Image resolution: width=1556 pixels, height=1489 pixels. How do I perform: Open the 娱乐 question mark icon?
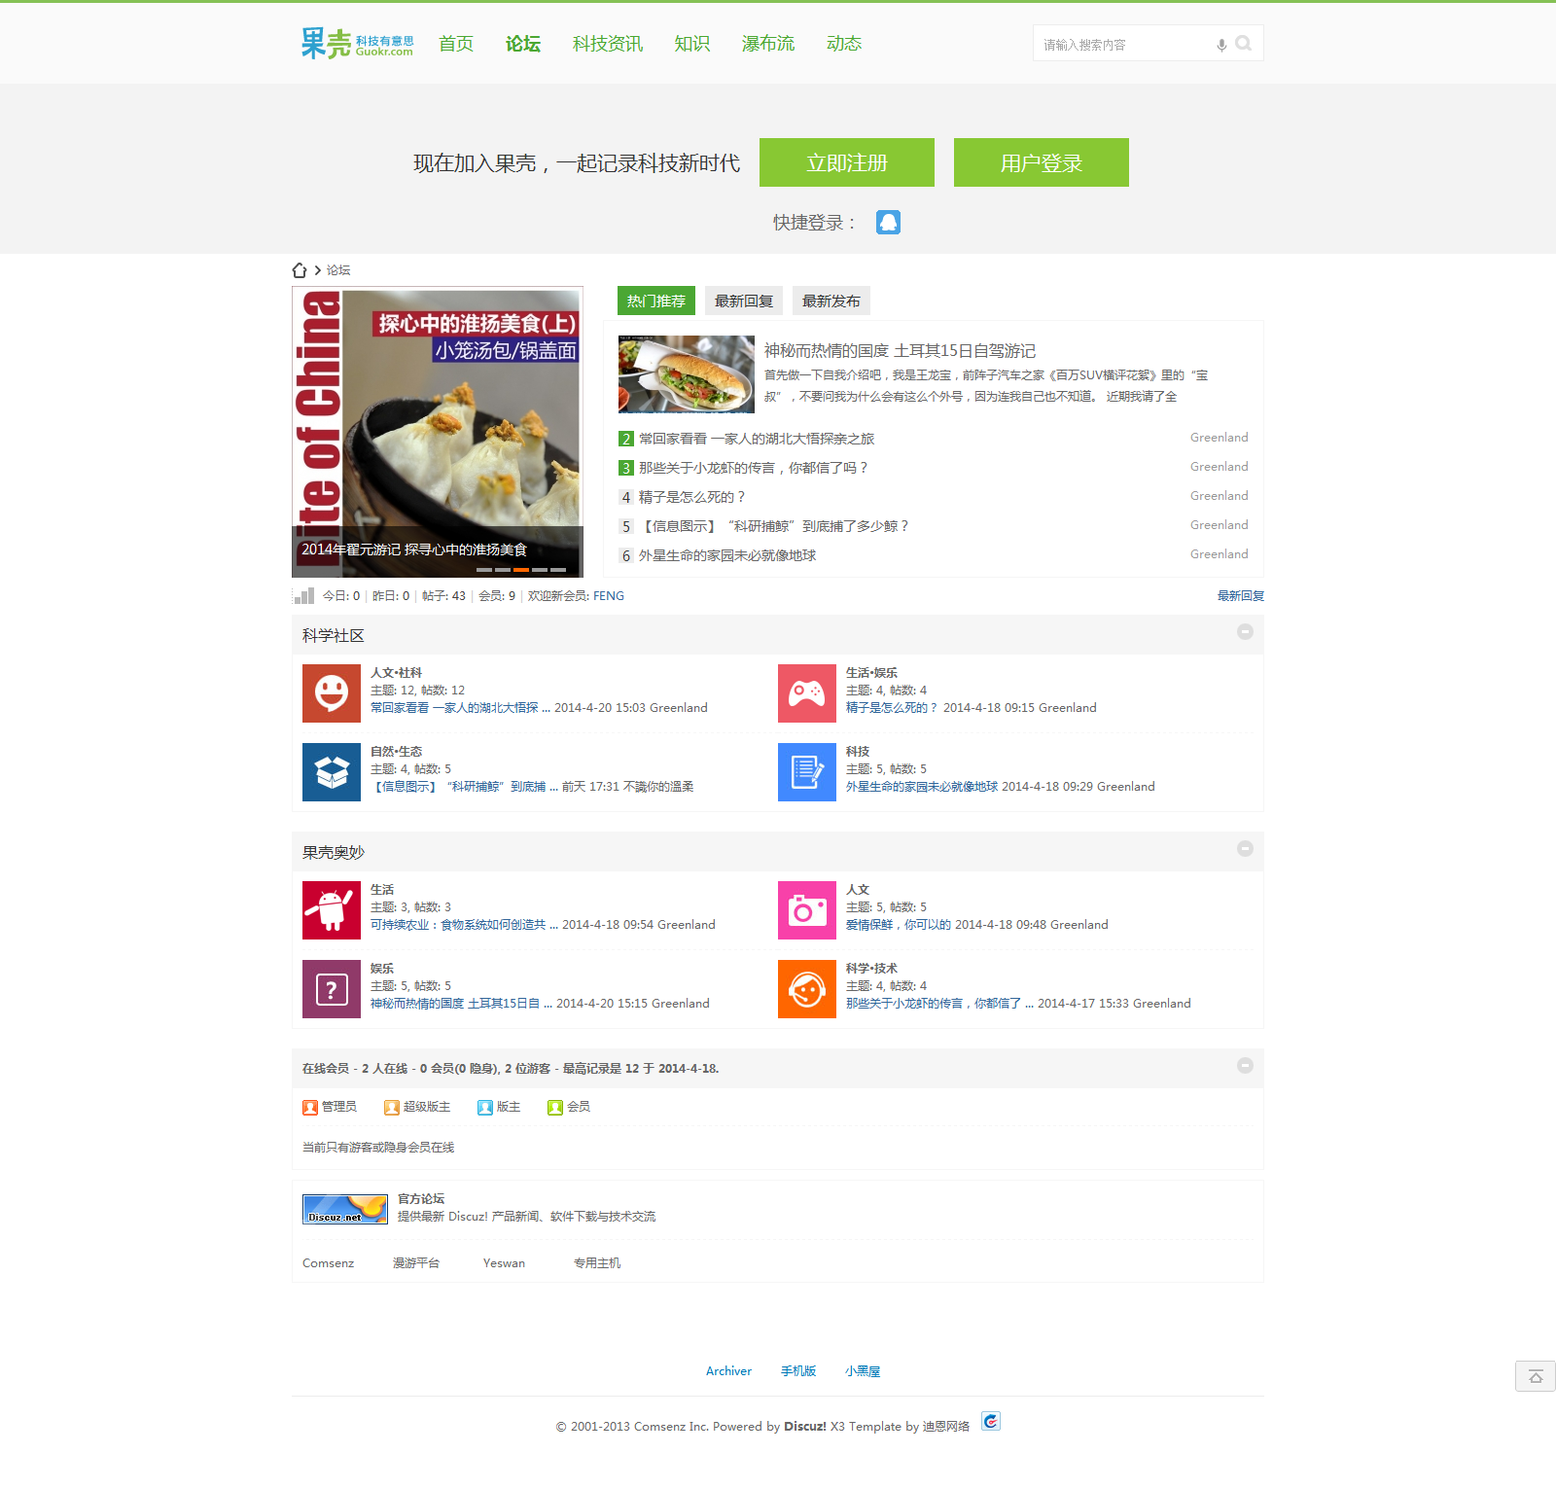[332, 989]
